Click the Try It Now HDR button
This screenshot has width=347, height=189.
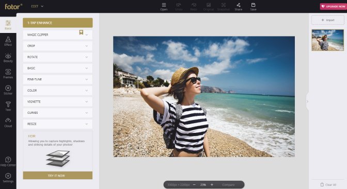(x=58, y=176)
